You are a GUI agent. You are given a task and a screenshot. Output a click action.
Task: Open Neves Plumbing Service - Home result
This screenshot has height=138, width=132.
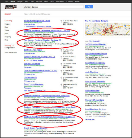[x=37, y=21]
